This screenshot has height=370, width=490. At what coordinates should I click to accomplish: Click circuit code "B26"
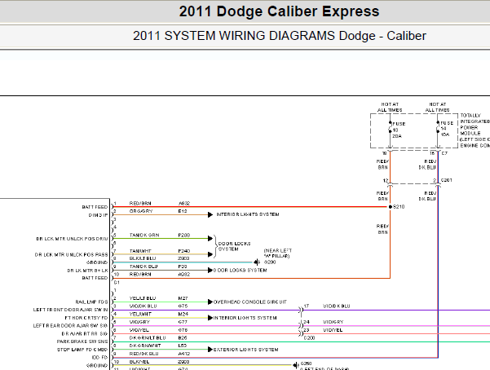tap(183, 337)
